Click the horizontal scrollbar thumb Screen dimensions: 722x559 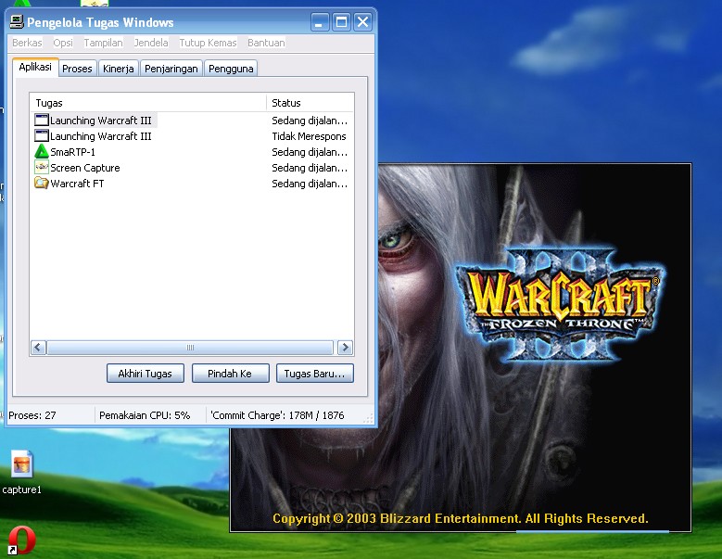pyautogui.click(x=190, y=348)
